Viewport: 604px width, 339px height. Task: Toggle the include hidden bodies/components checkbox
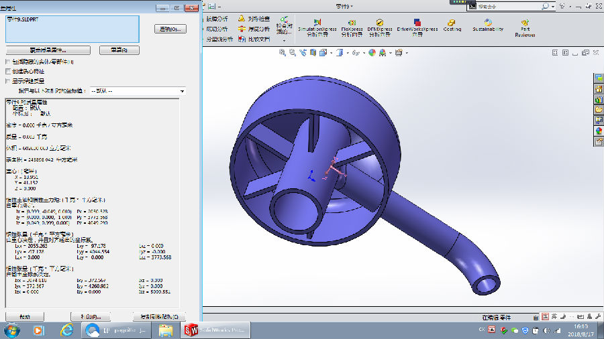click(x=7, y=62)
